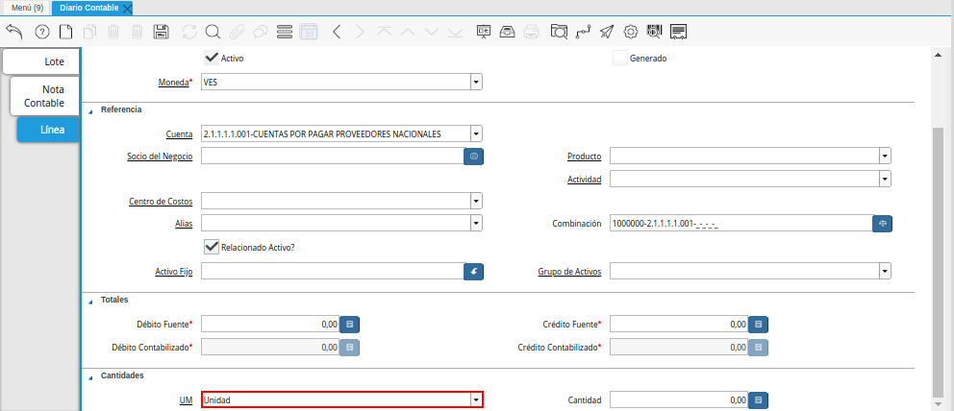Open zoom across folder-magnifier icon
Image resolution: width=954 pixels, height=411 pixels.
tap(559, 32)
